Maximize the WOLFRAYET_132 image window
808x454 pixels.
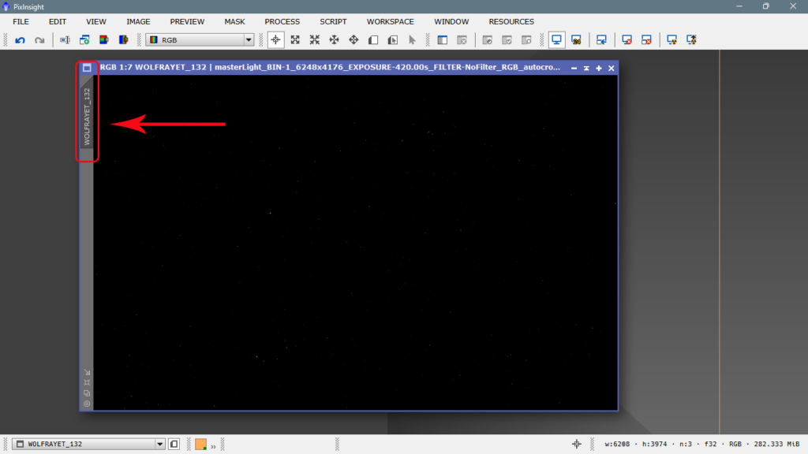click(x=599, y=68)
